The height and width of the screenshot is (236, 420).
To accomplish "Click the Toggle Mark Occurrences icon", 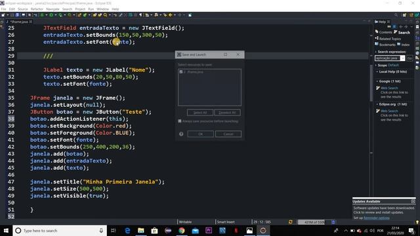I will pos(121,15).
